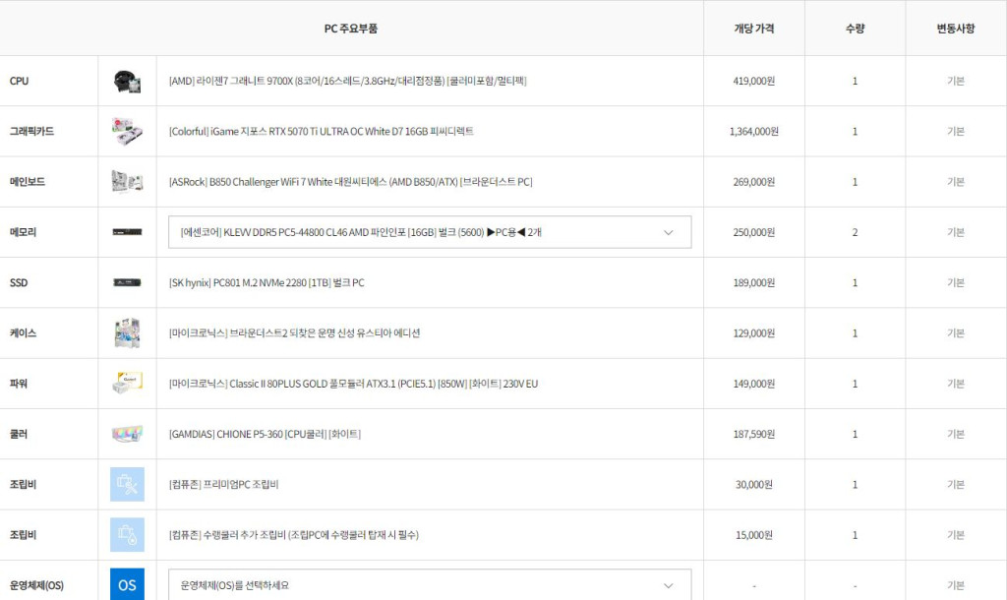Open the Colorful iGame RTX 5070 Ti link
The image size is (1007, 600).
321,131
